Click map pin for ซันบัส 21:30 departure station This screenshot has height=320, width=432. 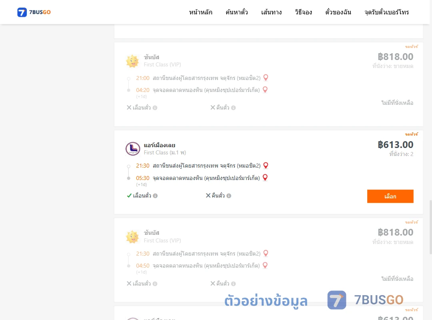point(266,253)
